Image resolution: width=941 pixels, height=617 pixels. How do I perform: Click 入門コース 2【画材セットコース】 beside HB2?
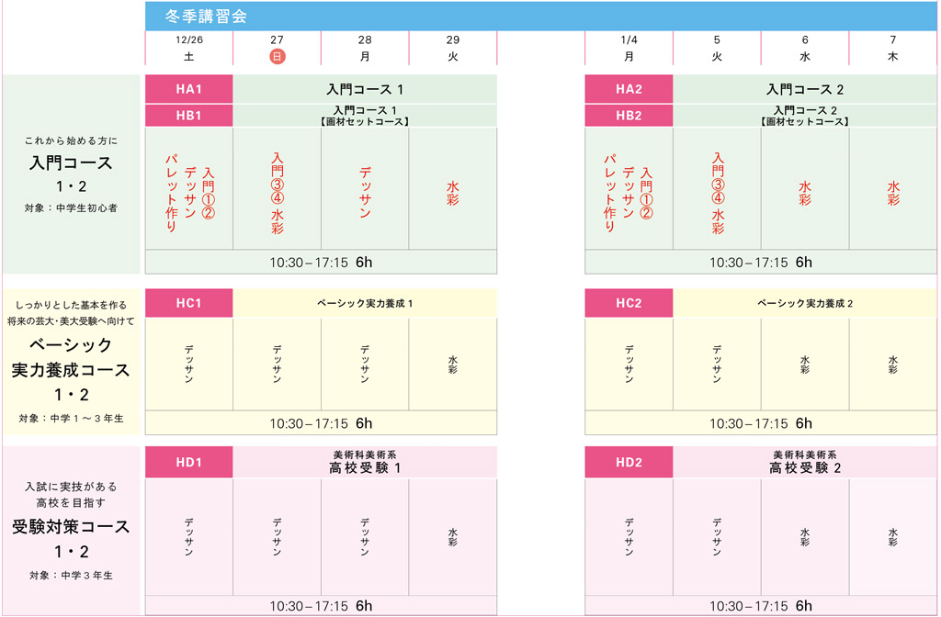click(x=805, y=116)
